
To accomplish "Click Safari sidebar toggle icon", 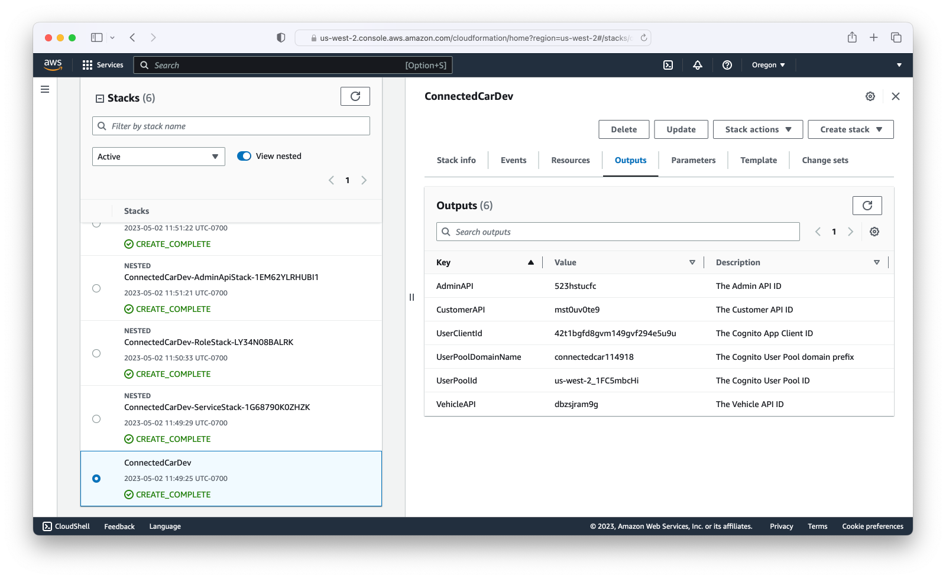I will coord(97,38).
